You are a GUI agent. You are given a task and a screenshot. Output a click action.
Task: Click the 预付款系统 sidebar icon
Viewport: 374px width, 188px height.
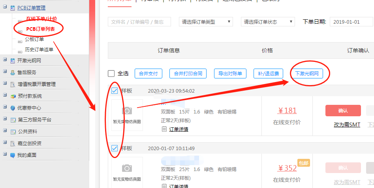[x=13, y=96]
